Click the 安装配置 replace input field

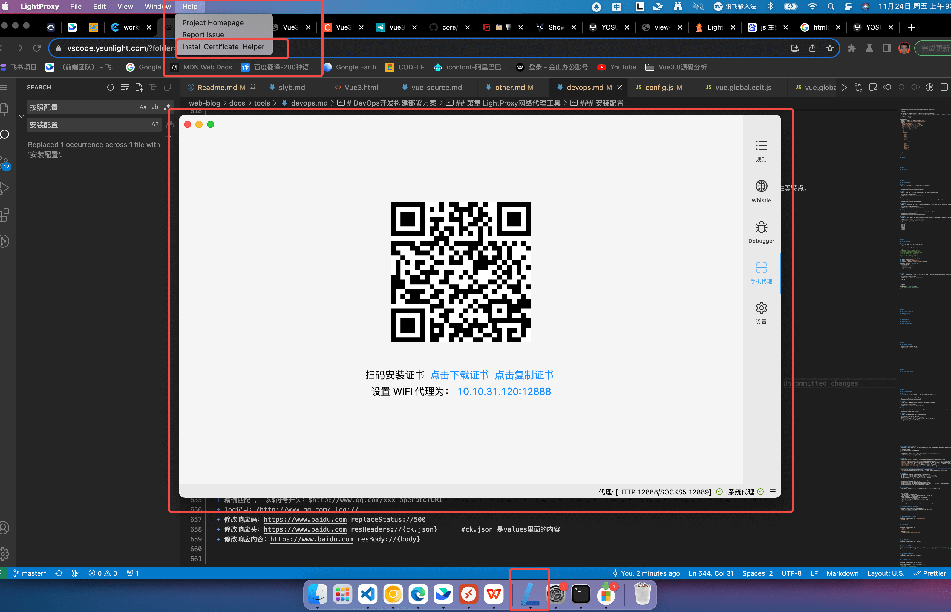[x=88, y=125]
